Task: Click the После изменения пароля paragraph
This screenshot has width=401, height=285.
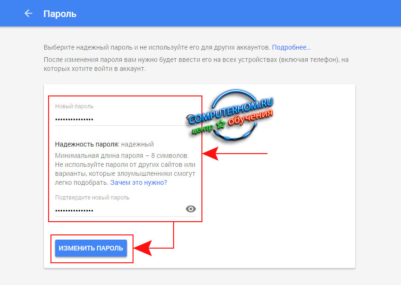Action: (196, 64)
